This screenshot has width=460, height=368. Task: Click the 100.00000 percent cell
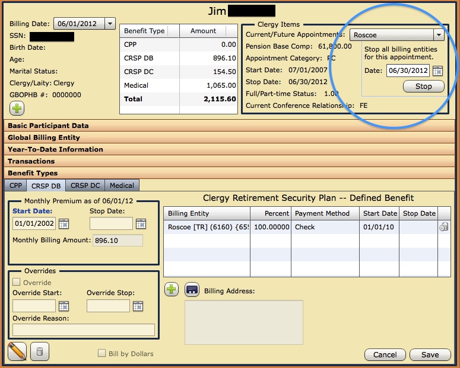[271, 227]
